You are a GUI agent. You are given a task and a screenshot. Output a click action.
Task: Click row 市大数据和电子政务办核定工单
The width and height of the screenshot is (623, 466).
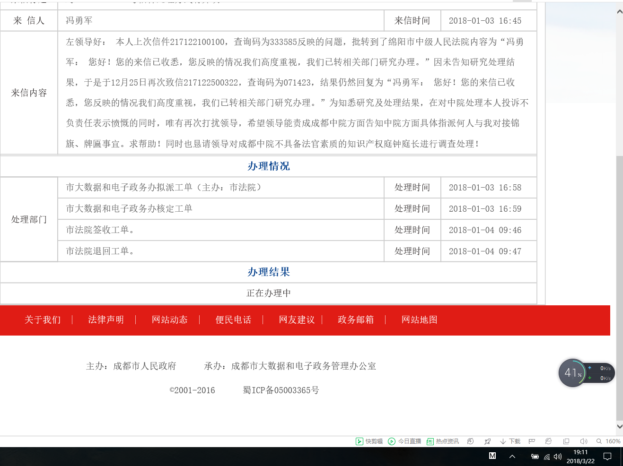[x=221, y=209]
